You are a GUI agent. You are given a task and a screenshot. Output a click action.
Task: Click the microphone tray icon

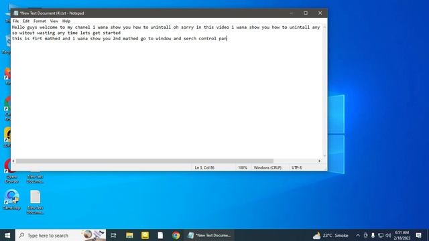(373, 235)
